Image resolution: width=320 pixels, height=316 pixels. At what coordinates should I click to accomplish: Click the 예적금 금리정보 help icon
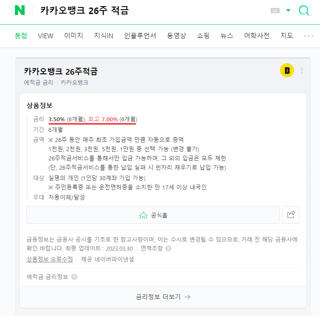74,277
